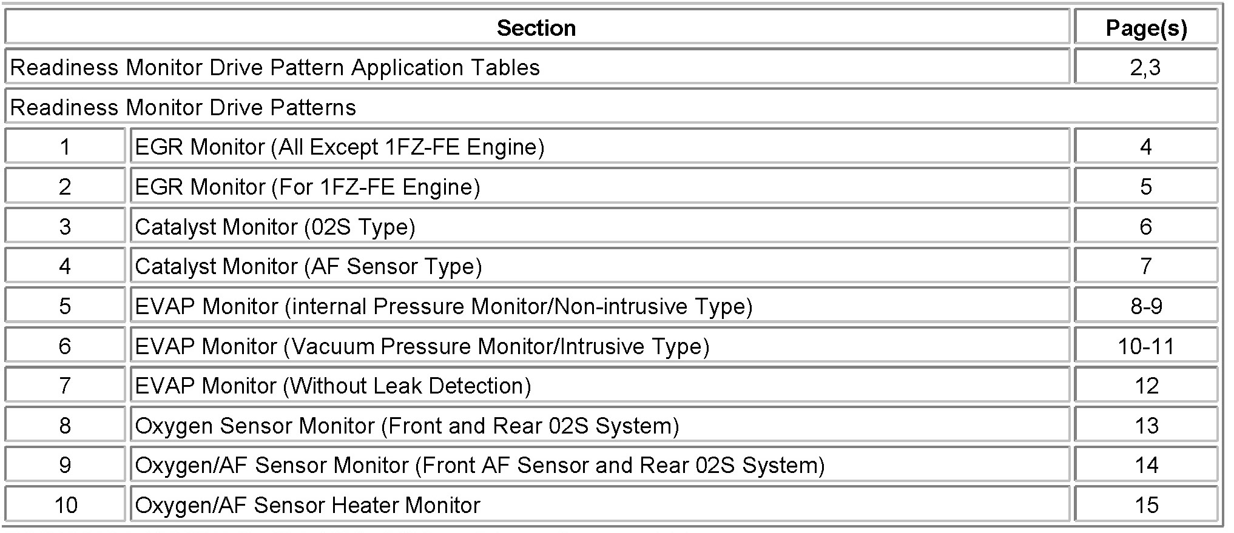Image resolution: width=1234 pixels, height=533 pixels.
Task: Open EVAP Monitor (Without Leak Detection)
Action: (x=332, y=386)
